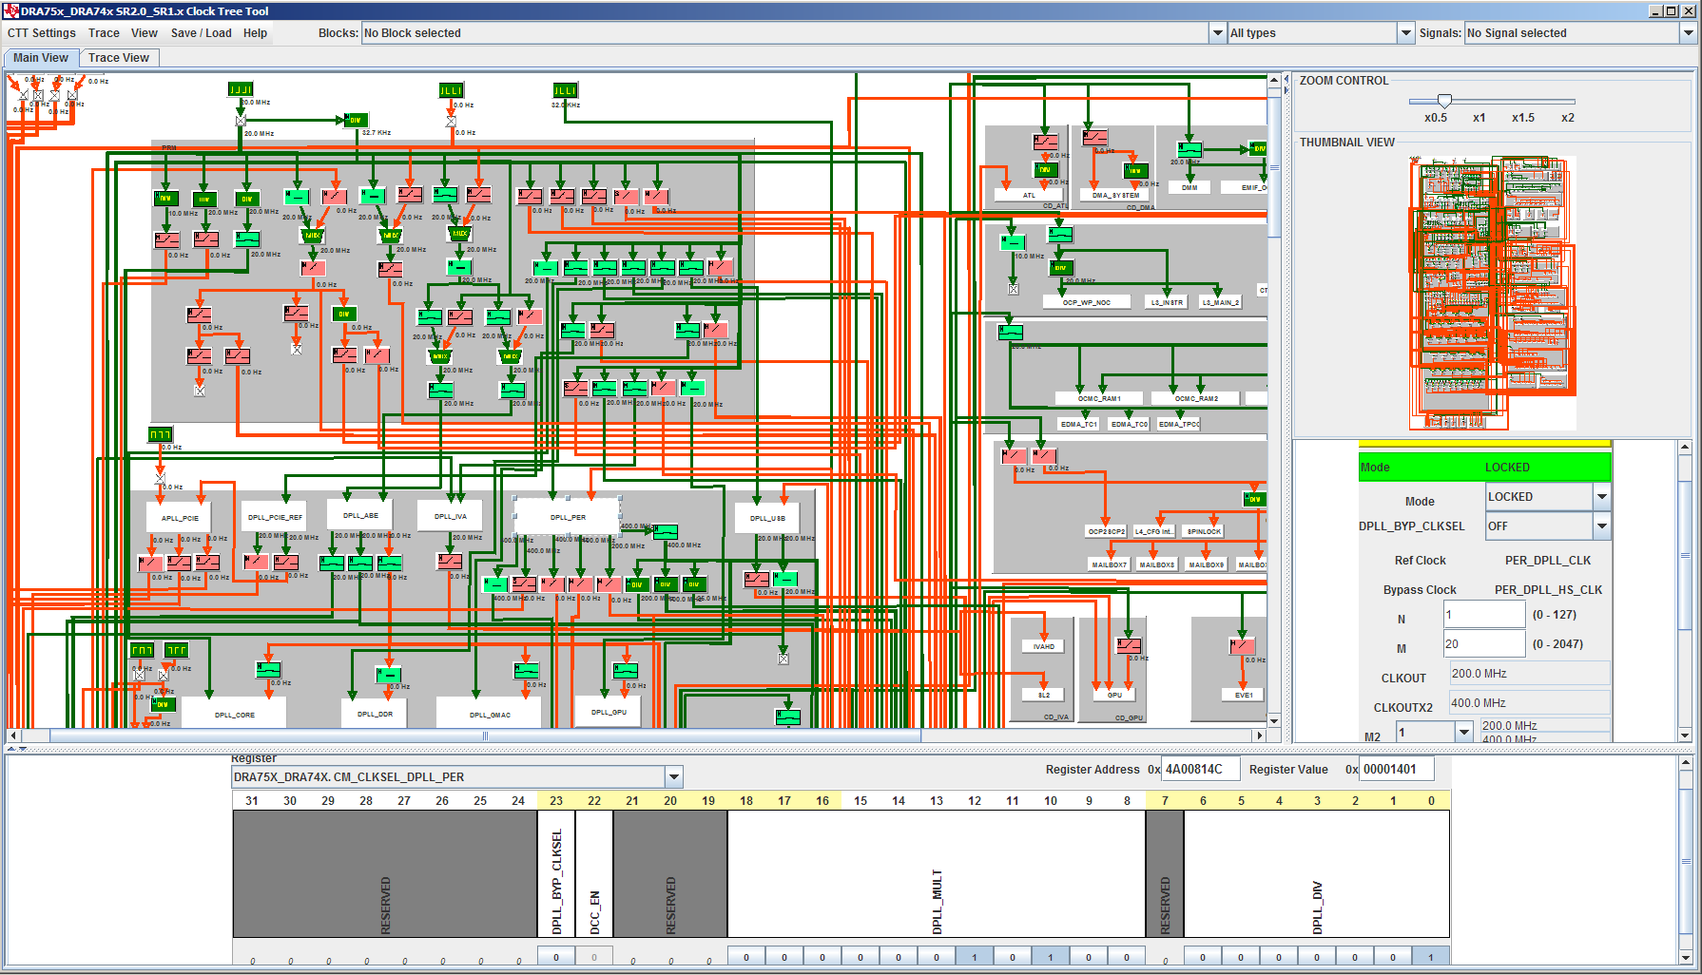Image resolution: width=1702 pixels, height=975 pixels.
Task: Select the green gate icon under DPLL_USB
Action: pos(785,578)
